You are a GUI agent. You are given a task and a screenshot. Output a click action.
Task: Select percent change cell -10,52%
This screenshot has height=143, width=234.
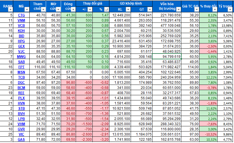coord(208,134)
